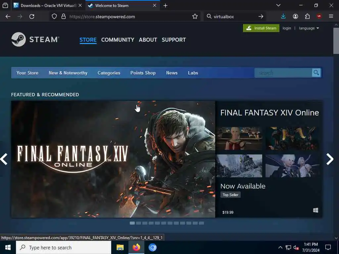The width and height of the screenshot is (339, 254).
Task: Open a new browser tab
Action: (x=166, y=5)
